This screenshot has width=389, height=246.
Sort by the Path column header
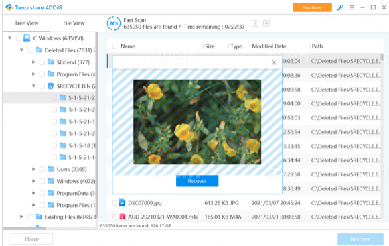317,46
